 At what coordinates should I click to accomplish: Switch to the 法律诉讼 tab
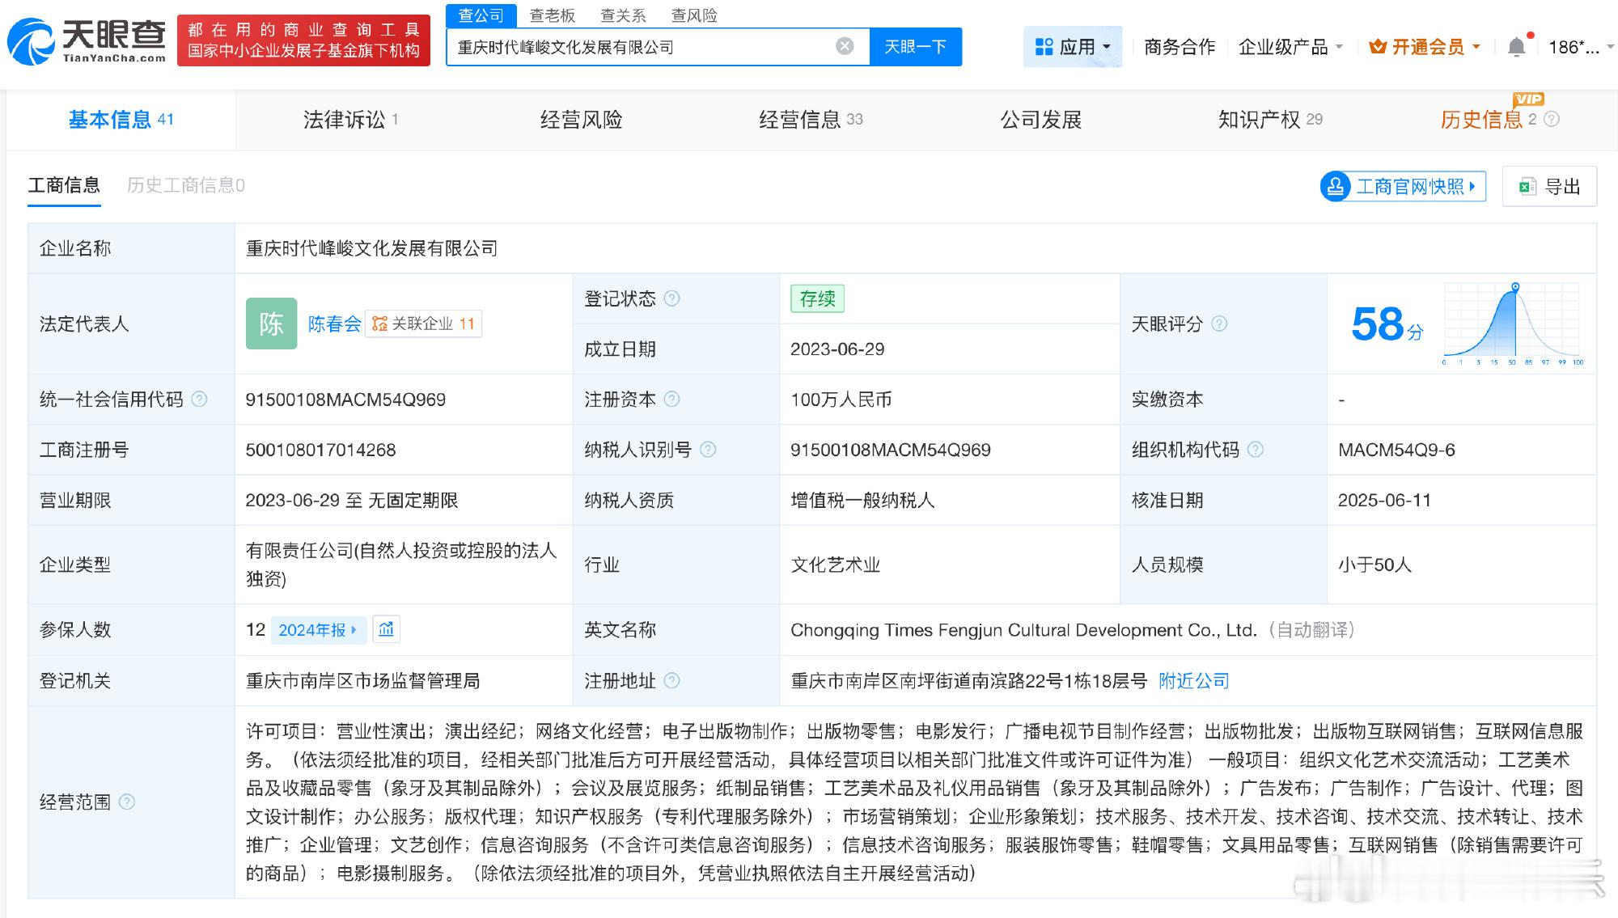pyautogui.click(x=349, y=120)
